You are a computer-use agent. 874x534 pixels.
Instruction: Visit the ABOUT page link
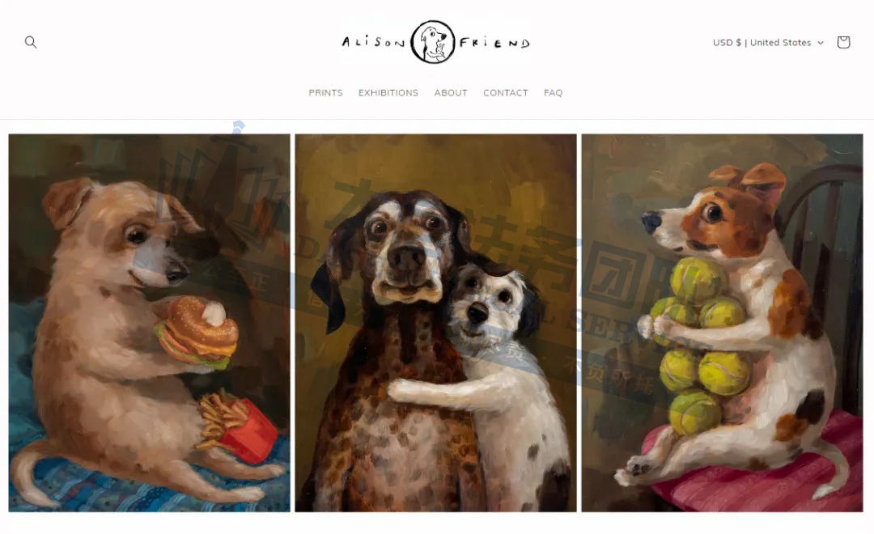pyautogui.click(x=451, y=93)
